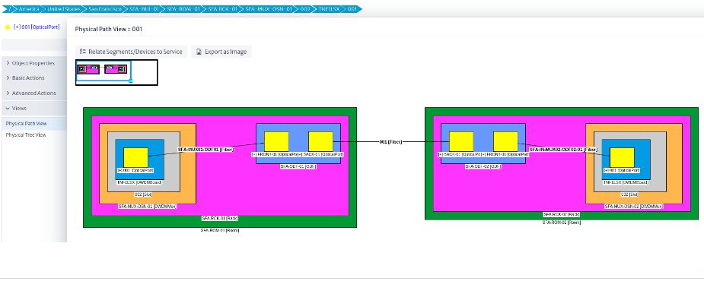
Task: Click the Export as Image file icon
Action: point(199,52)
